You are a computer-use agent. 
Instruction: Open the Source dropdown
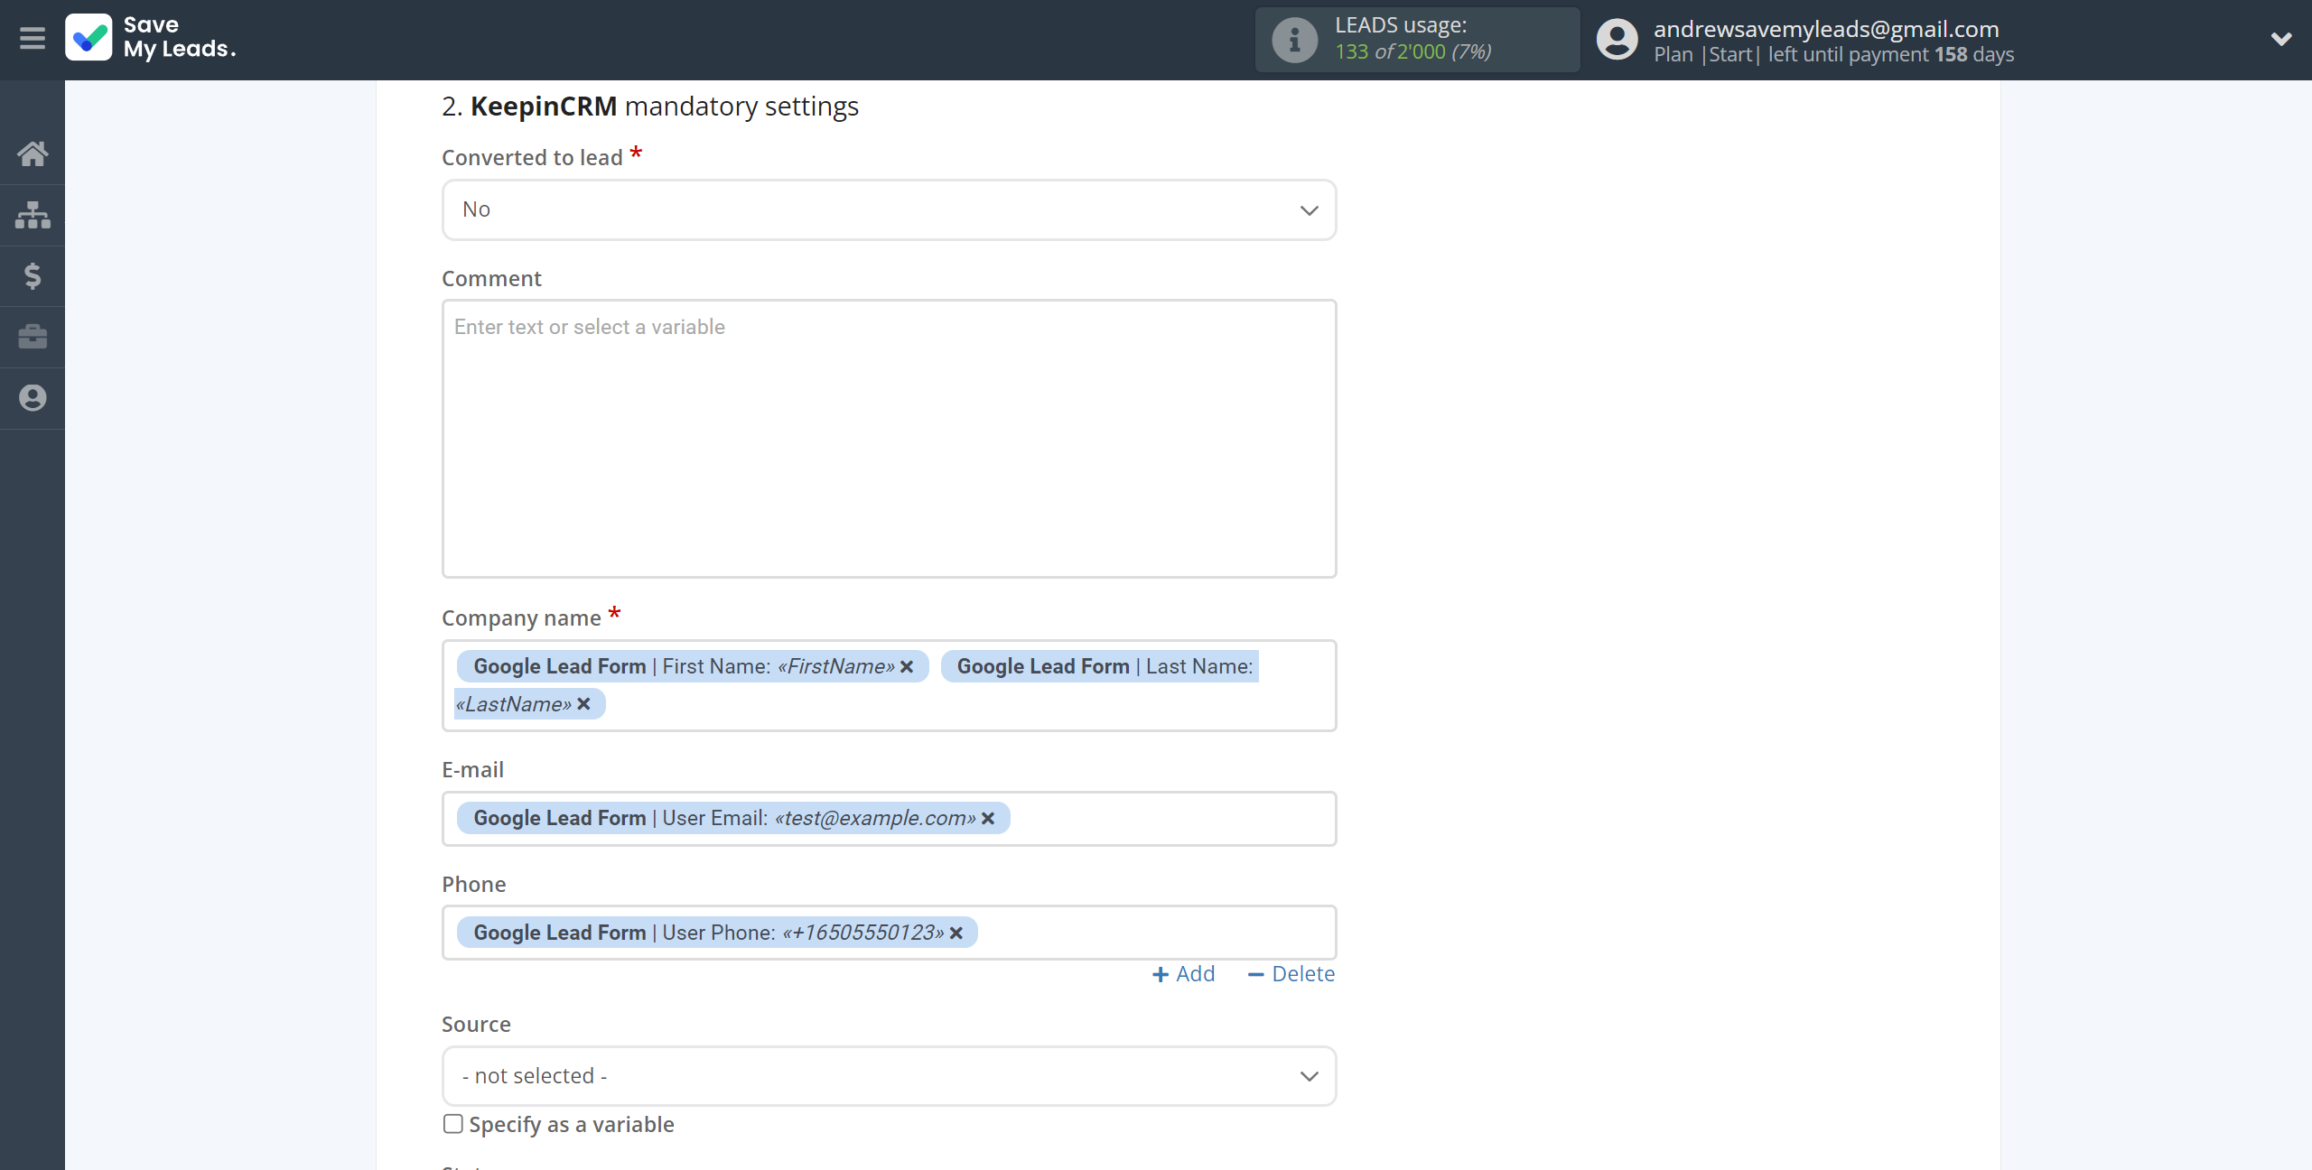tap(889, 1076)
